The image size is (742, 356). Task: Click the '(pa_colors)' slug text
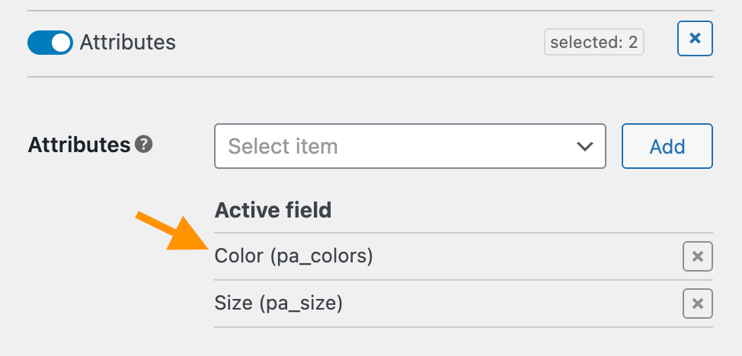tap(320, 257)
